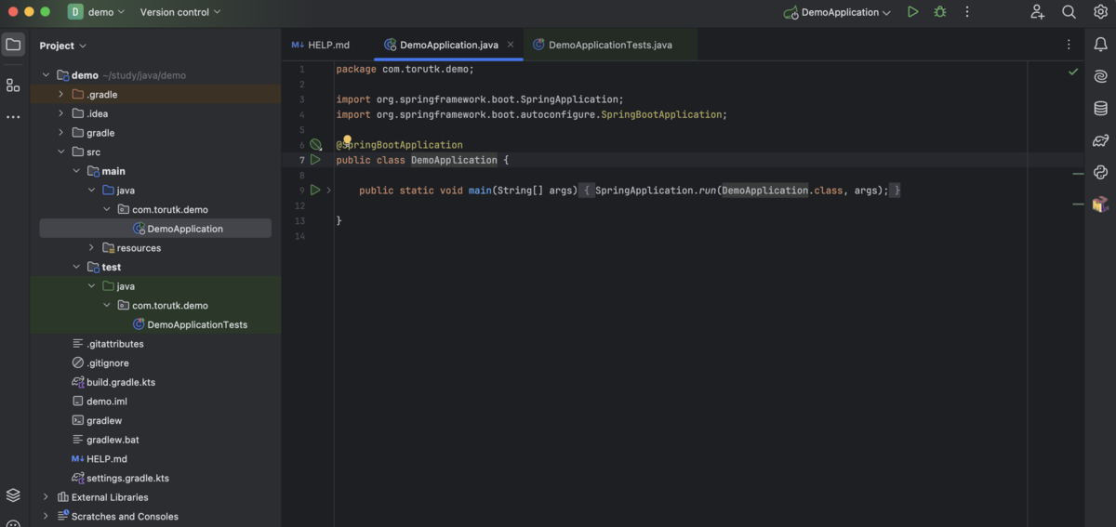Open the demo project dropdown
The image size is (1116, 527).
tap(107, 12)
